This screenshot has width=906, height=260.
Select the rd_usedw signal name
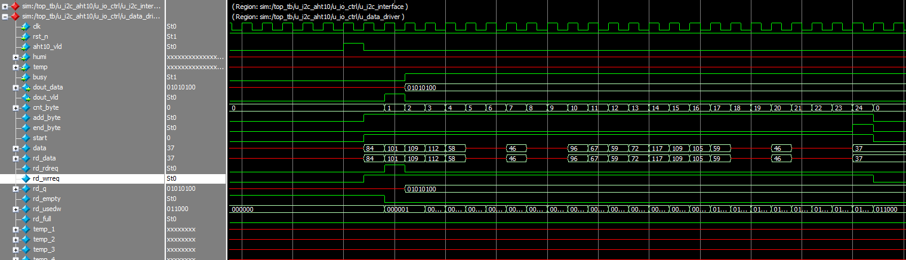(x=46, y=209)
